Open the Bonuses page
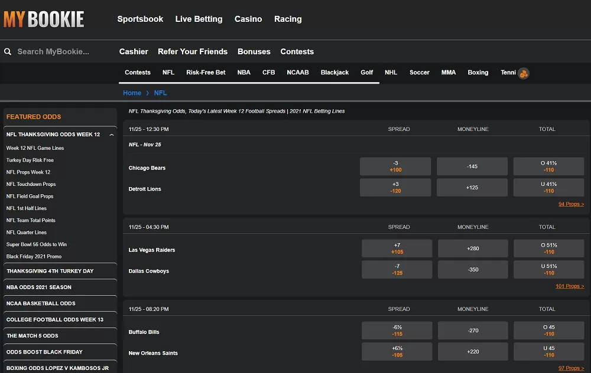 (254, 51)
